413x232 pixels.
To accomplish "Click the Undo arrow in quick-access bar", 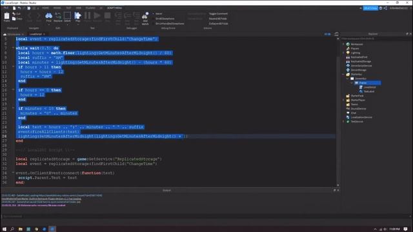I will pyautogui.click(x=19, y=8).
